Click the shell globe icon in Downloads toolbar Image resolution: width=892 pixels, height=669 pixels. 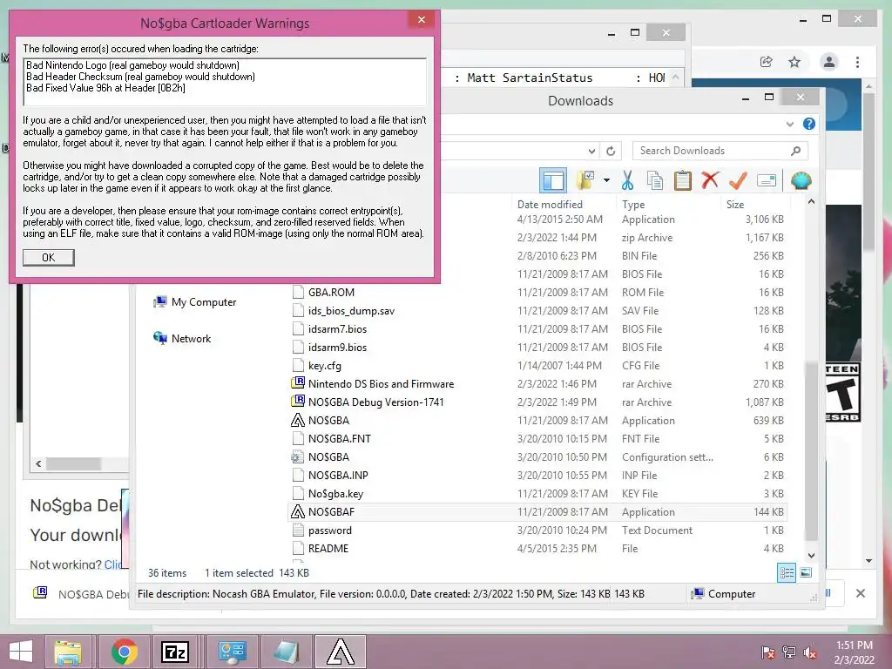[x=801, y=181]
